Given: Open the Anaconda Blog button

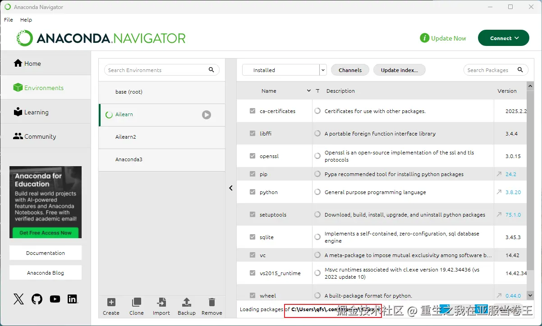Looking at the screenshot, I should 46,272.
